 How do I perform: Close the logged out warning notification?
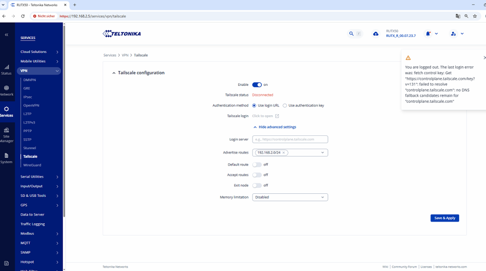coord(484,58)
